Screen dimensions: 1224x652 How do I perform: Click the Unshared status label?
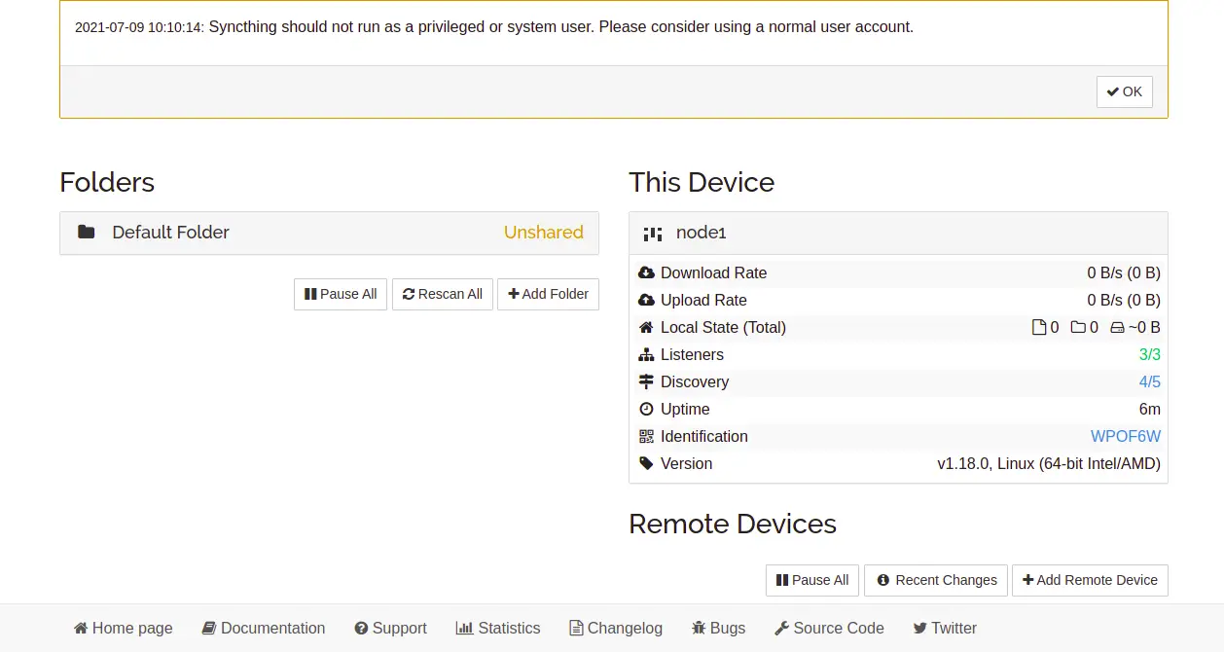tap(544, 233)
